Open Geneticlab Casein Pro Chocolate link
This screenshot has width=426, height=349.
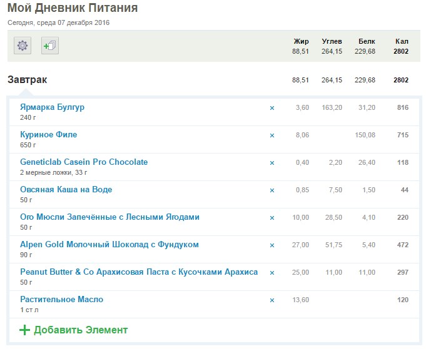pos(84,162)
